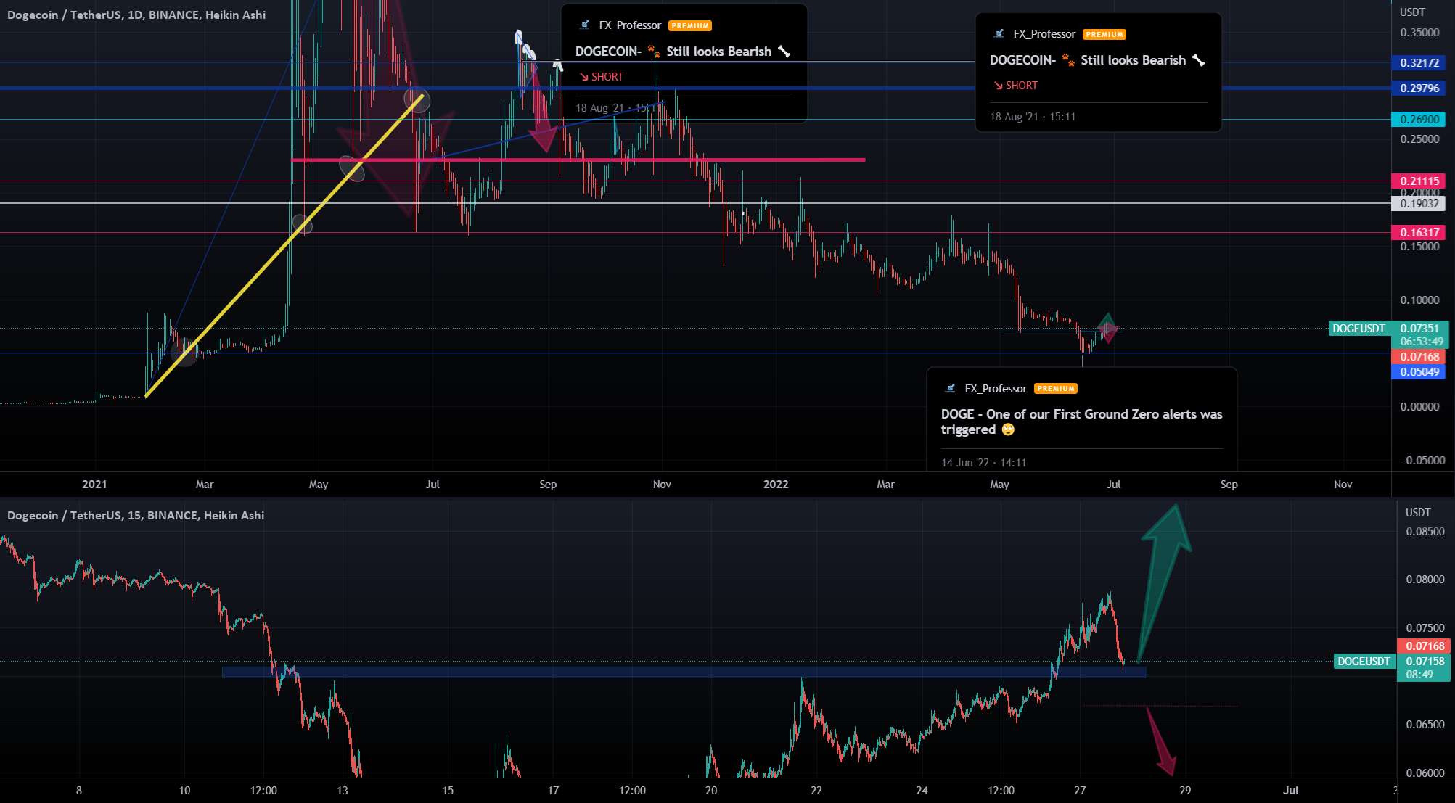Screen dimensions: 1455x803
Task: Click the '18 Aug '21 · 15:11' timestamp
Action: coord(1033,117)
